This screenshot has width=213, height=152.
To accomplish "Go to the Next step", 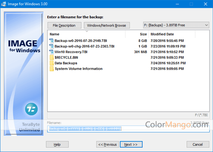I will click(x=131, y=145).
